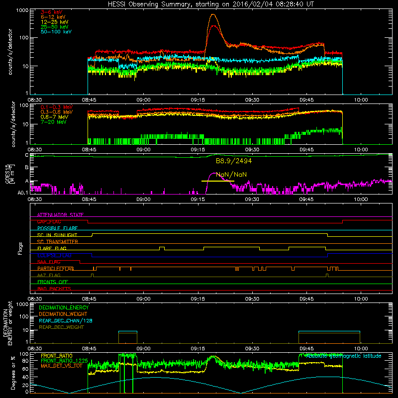398x398 pixels.
Task: Click the 0.1-0.3 MeV legend entry
Action: click(x=57, y=107)
